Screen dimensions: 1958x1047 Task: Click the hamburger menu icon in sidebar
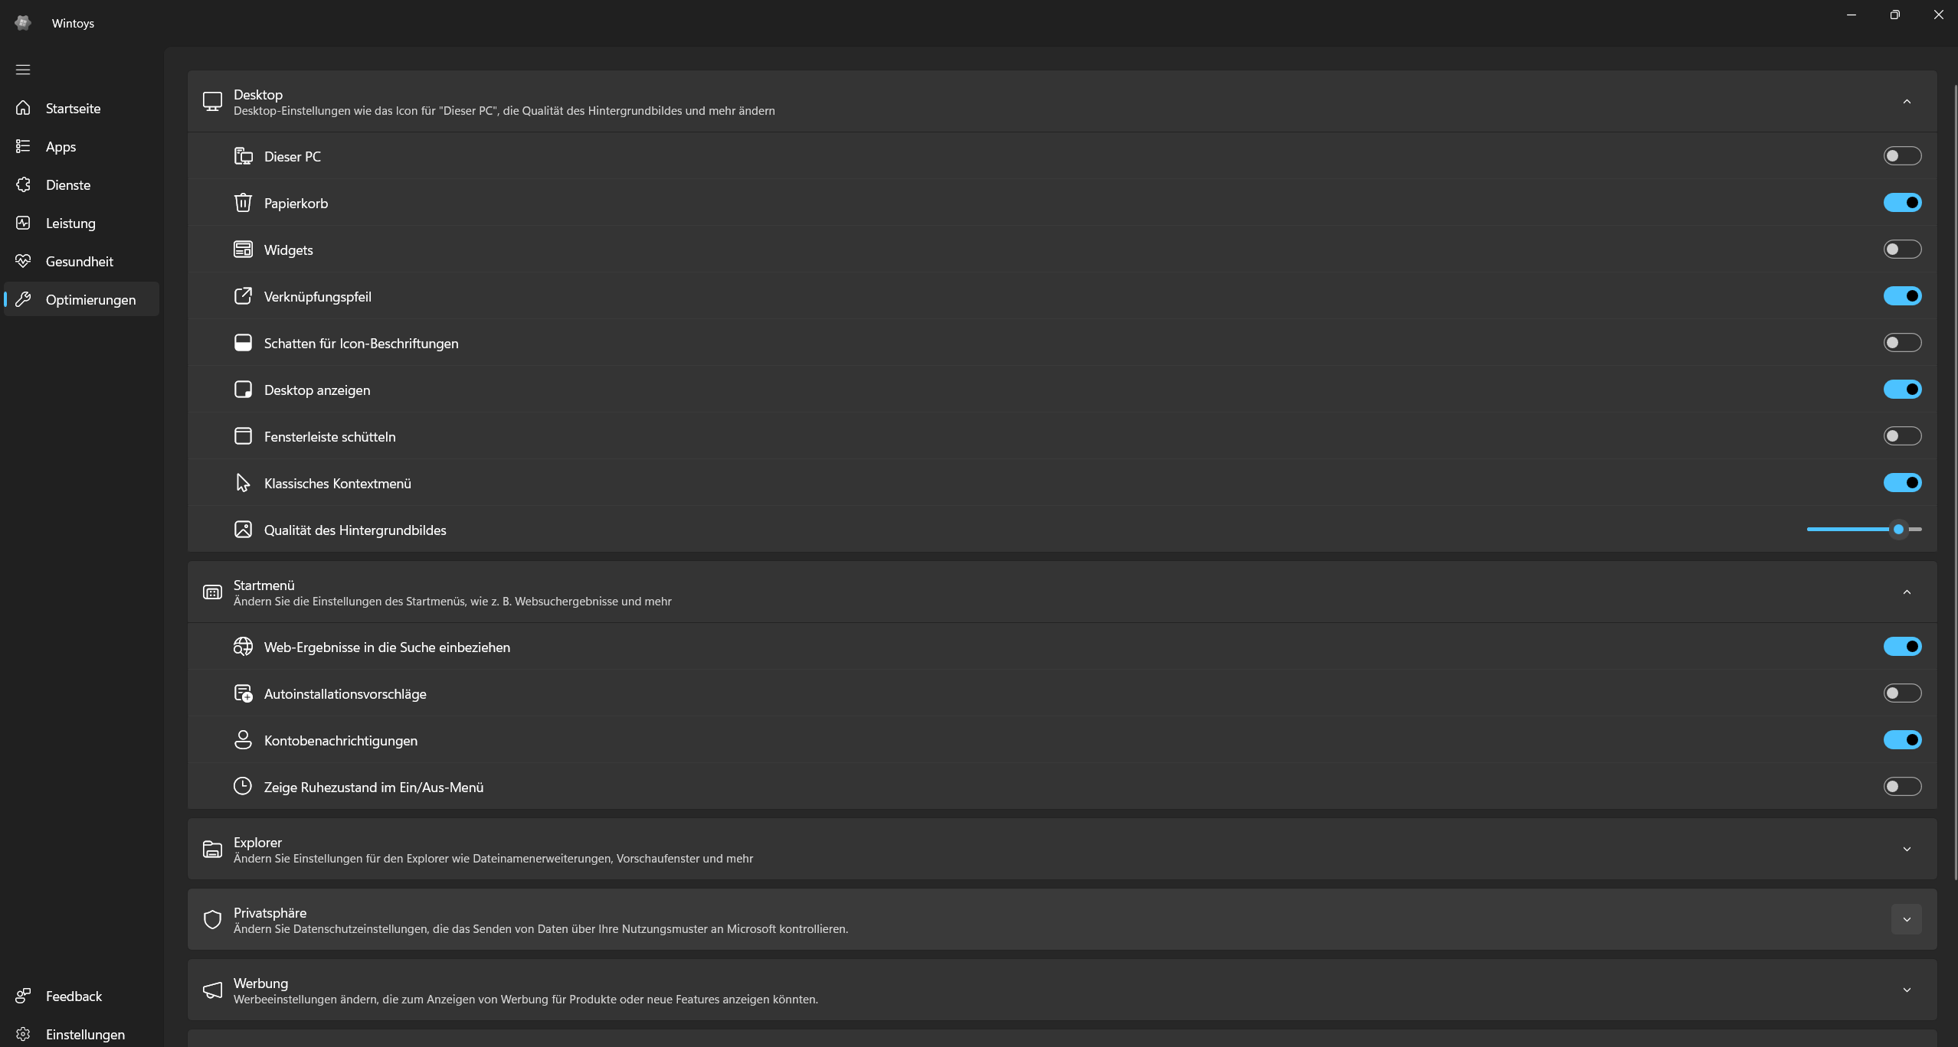pos(23,70)
